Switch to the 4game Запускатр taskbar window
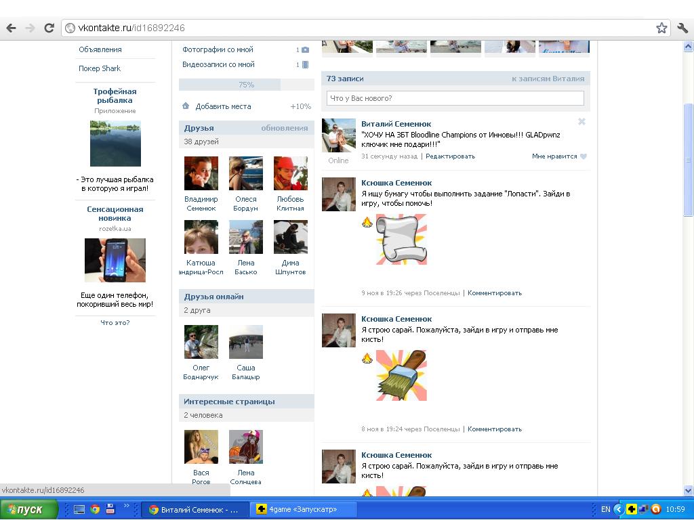The image size is (694, 520). coord(296,509)
